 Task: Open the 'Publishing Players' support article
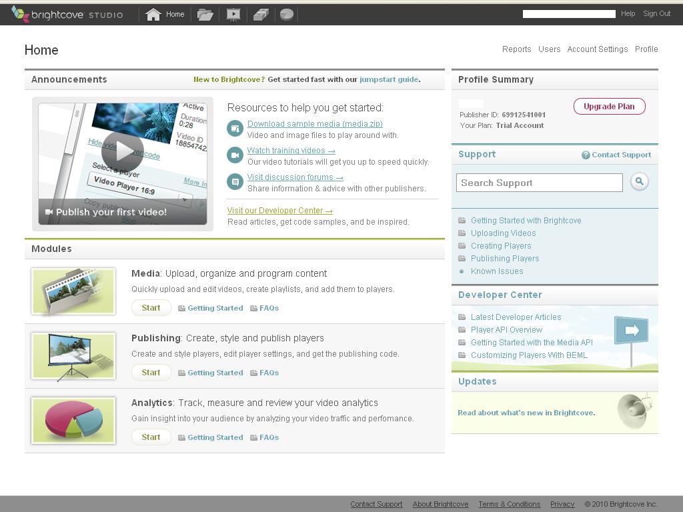click(505, 258)
